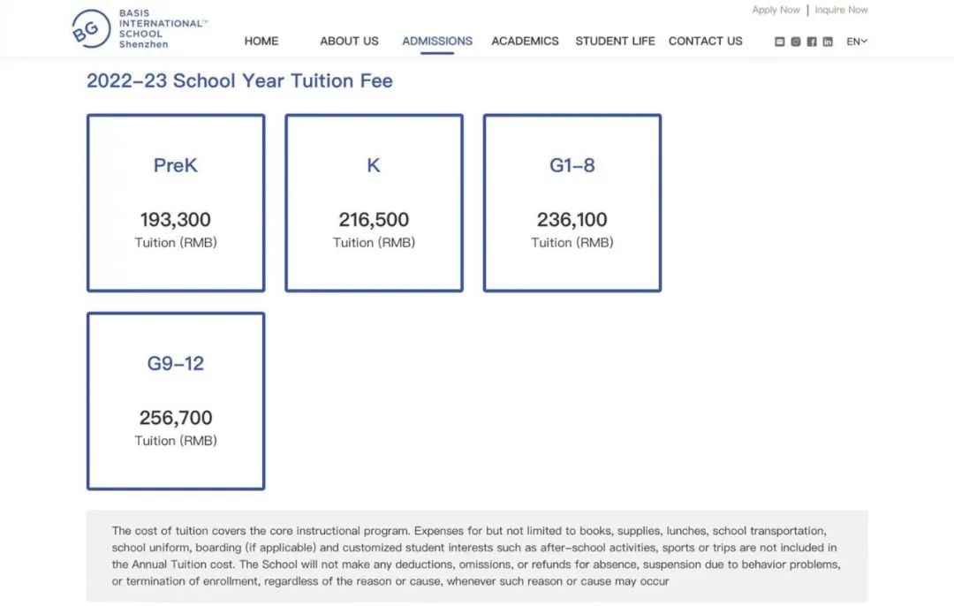Image resolution: width=954 pixels, height=606 pixels.
Task: Click the G1–8 tuition card
Action: click(572, 203)
